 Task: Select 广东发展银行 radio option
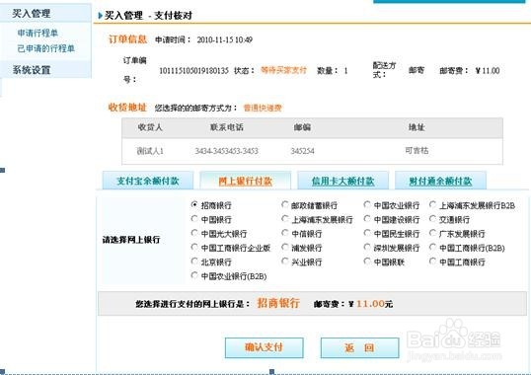point(432,233)
